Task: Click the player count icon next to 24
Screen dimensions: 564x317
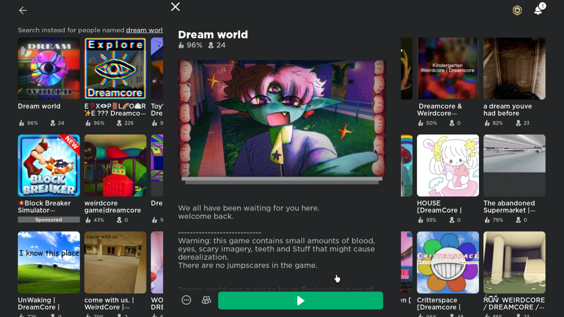Action: tap(211, 45)
